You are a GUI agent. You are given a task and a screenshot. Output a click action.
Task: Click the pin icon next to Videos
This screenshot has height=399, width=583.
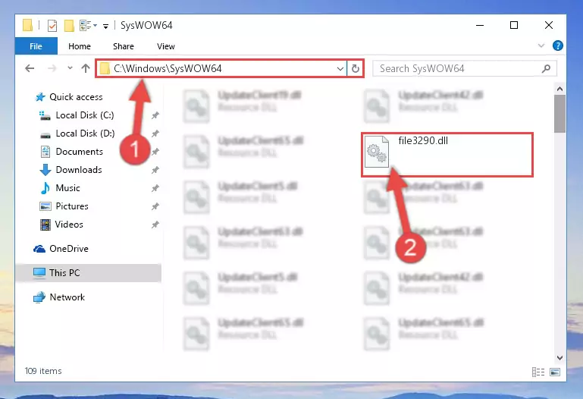[155, 225]
